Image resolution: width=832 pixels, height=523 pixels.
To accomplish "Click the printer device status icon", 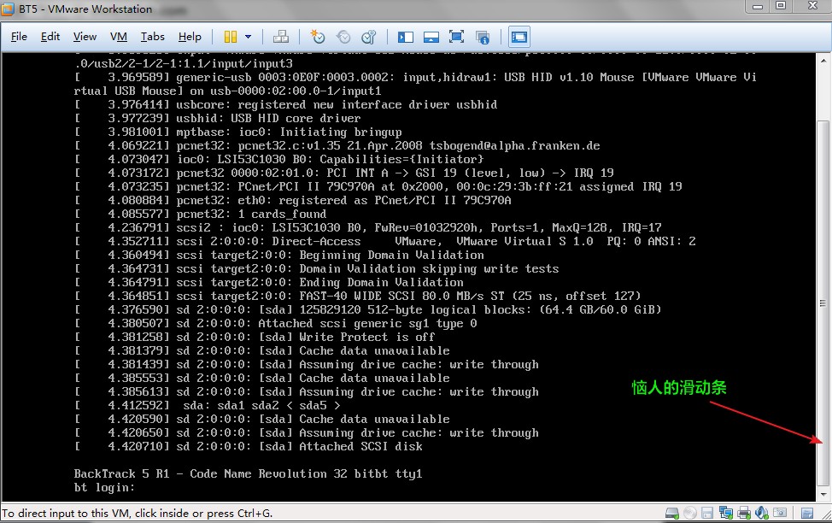I will click(744, 513).
